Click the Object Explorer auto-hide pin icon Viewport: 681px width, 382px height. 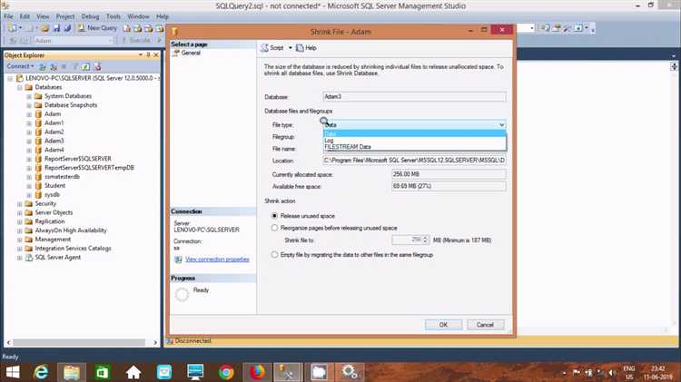pyautogui.click(x=148, y=55)
